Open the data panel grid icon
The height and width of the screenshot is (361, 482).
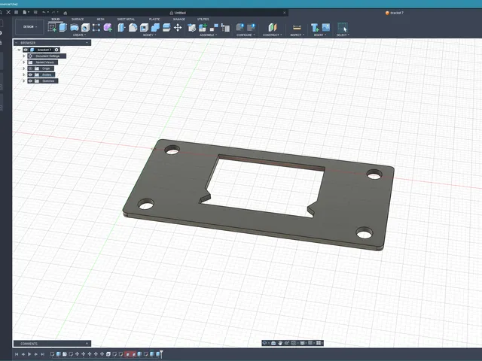pyautogui.click(x=17, y=12)
